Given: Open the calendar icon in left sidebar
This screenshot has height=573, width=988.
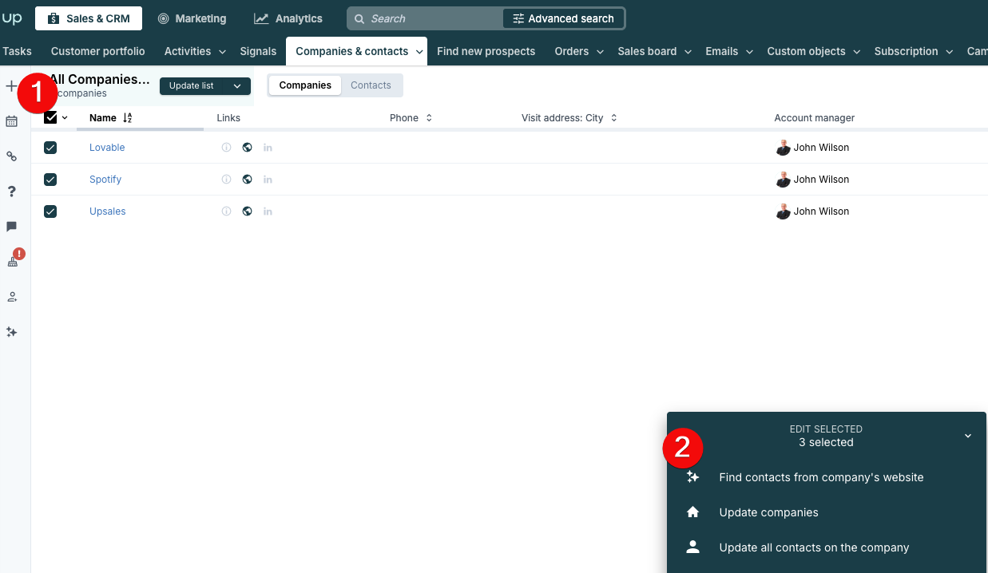Looking at the screenshot, I should pyautogui.click(x=12, y=121).
